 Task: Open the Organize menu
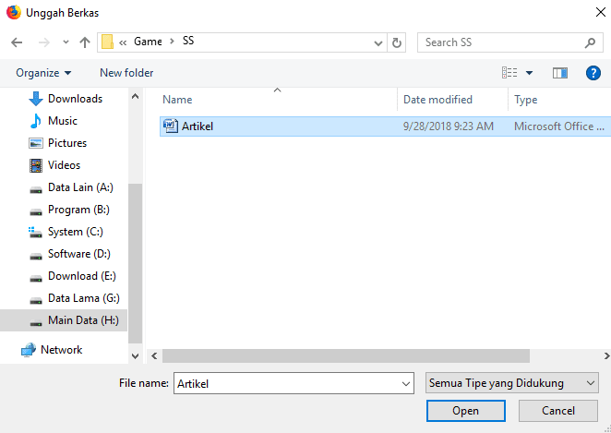coord(43,73)
